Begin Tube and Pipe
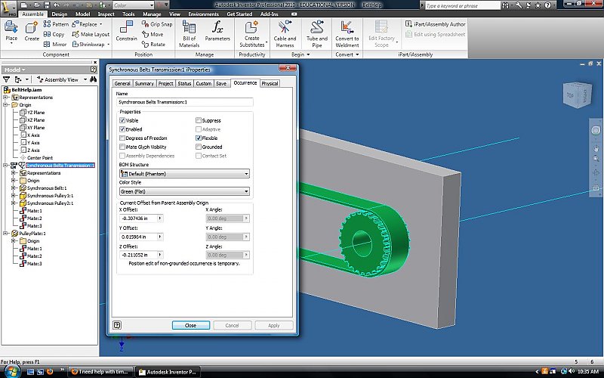Viewport: 604px width, 378px height. pyautogui.click(x=317, y=34)
